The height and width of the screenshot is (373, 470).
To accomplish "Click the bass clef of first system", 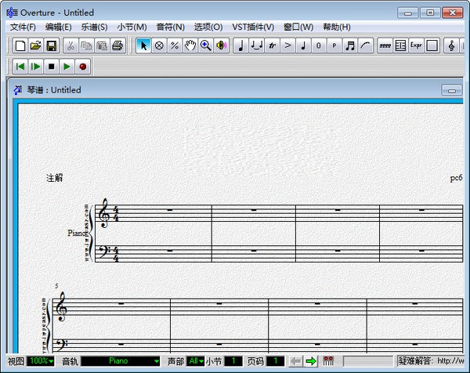I will [105, 252].
